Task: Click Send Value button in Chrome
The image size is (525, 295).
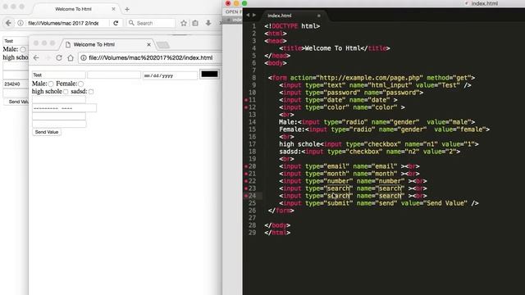Action: 47,132
